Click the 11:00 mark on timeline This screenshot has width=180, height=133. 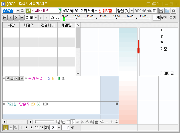coord(90,16)
